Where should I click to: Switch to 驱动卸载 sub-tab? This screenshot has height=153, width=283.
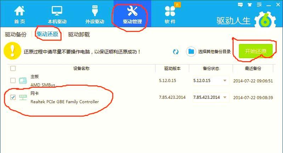tap(79, 34)
